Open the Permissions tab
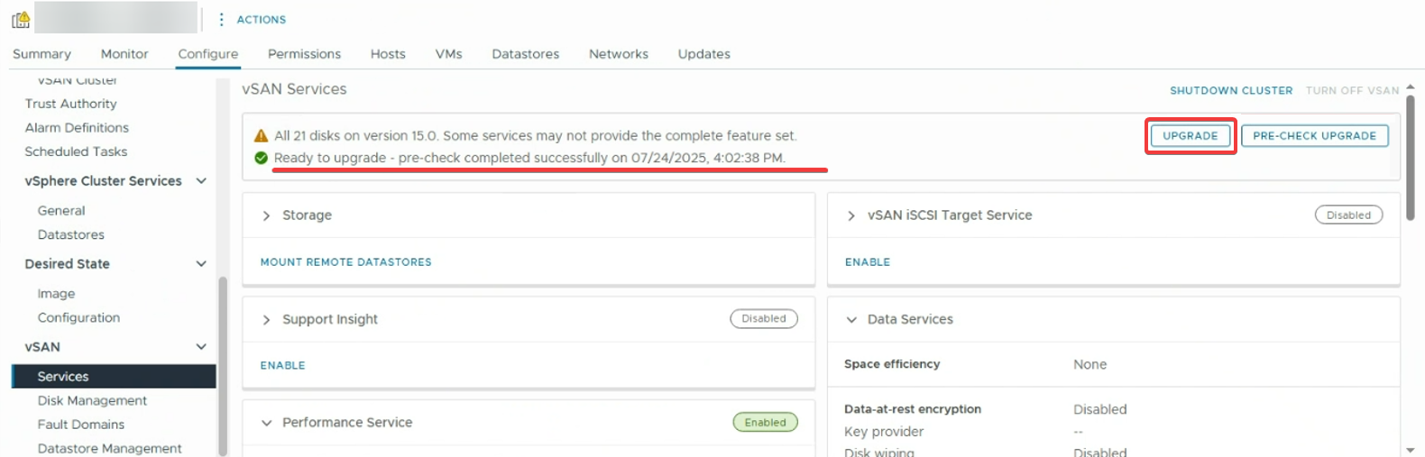Image resolution: width=1425 pixels, height=457 pixels. (x=304, y=54)
